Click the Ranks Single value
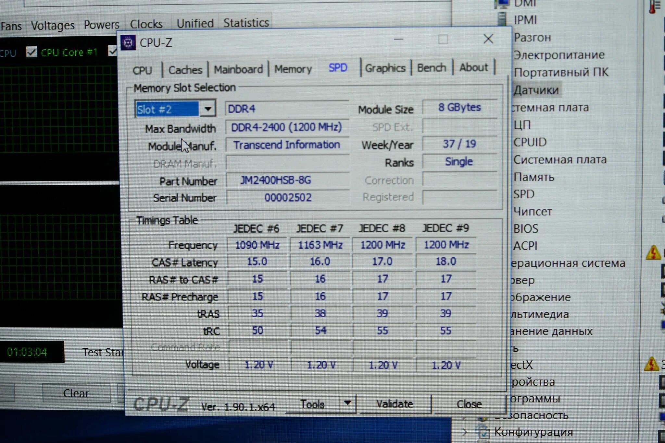 tap(459, 161)
